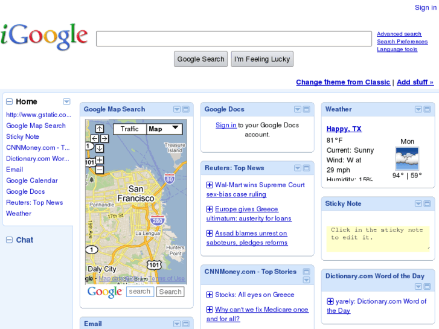This screenshot has width=439, height=329.
Task: Click Change theme from Classic
Action: (x=343, y=82)
